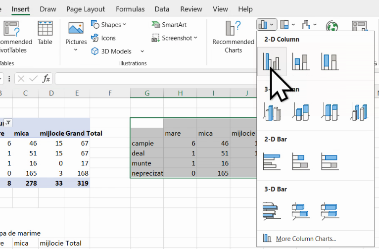379x249 pixels.
Task: Click the Insert Function fx icon
Action: tap(46, 79)
